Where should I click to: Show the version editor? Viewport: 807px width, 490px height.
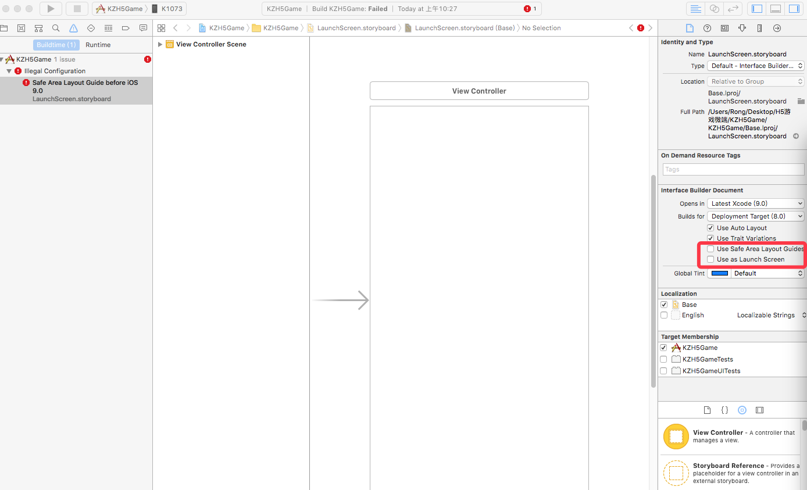733,9
